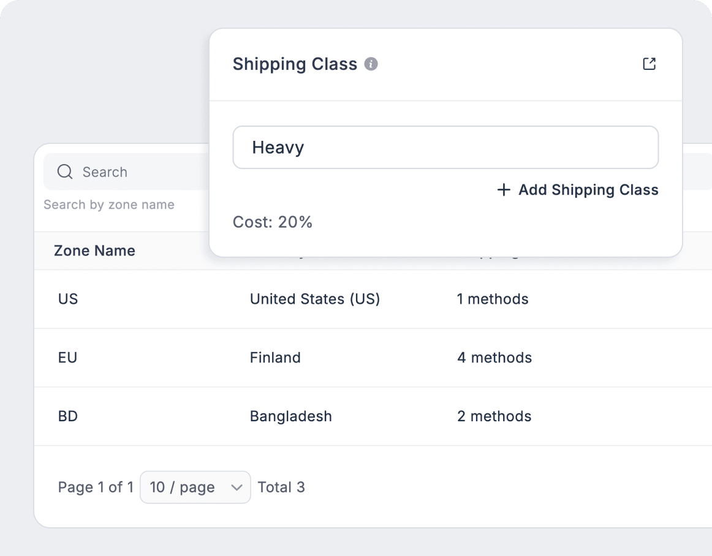The width and height of the screenshot is (712, 556).
Task: Click the Add Shipping Class button
Action: 577,190
